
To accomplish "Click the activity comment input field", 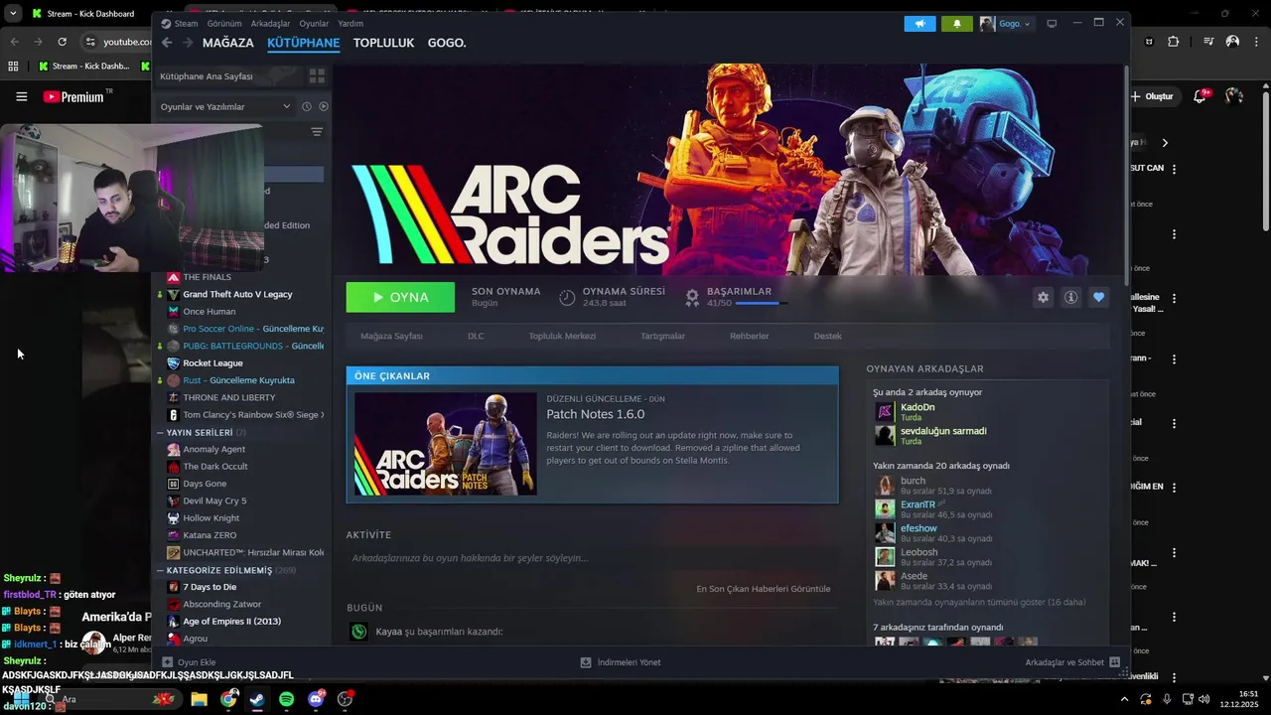I will (x=593, y=558).
